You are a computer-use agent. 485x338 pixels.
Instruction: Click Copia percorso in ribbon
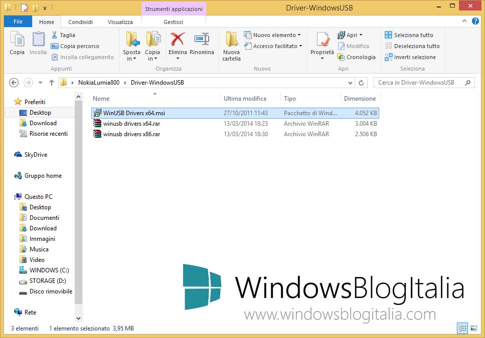[x=75, y=46]
